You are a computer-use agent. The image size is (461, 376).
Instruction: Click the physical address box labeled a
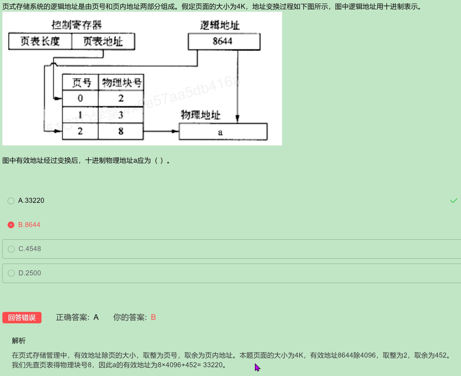pos(223,132)
